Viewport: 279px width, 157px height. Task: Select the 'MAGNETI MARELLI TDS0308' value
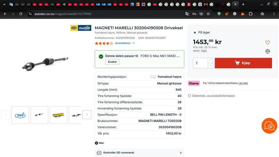click(x=160, y=121)
